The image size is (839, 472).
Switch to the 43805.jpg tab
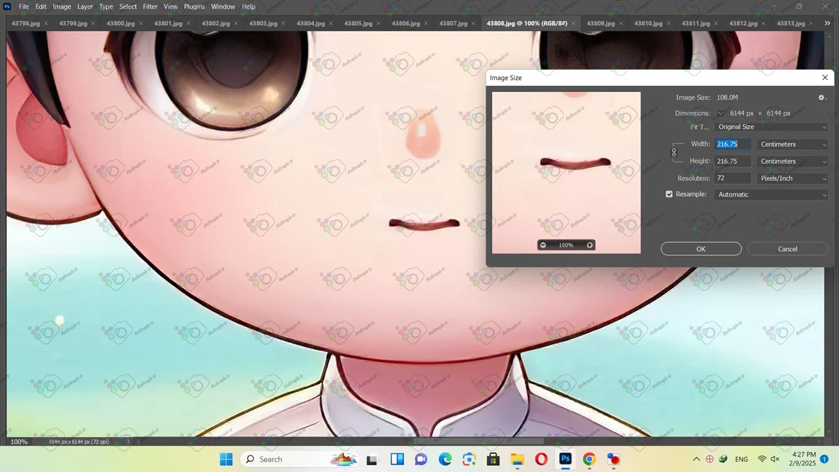tap(358, 24)
